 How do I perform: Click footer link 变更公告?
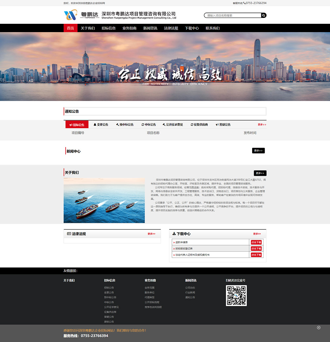(x=109, y=292)
